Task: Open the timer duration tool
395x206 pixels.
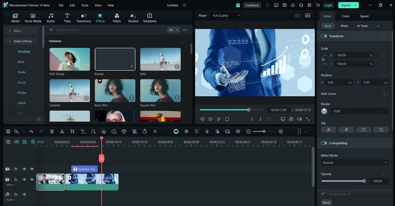Action: 145,131
